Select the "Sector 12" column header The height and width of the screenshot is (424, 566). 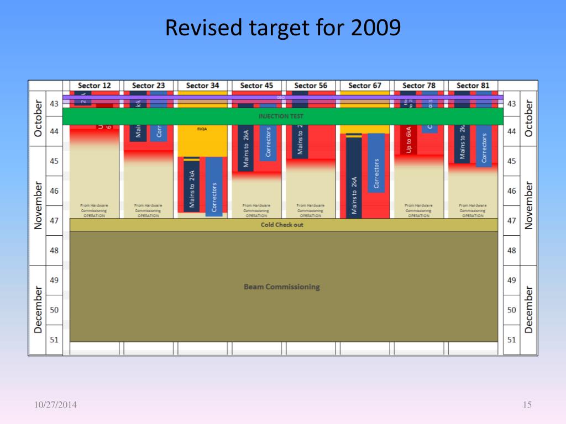tap(94, 86)
